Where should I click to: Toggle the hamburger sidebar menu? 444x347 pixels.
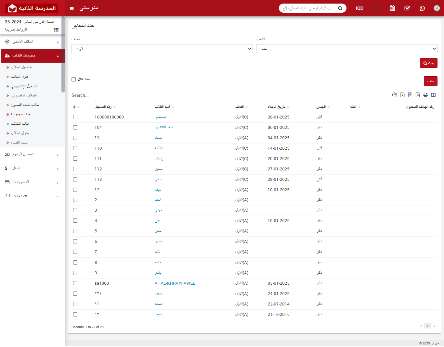[x=72, y=8]
